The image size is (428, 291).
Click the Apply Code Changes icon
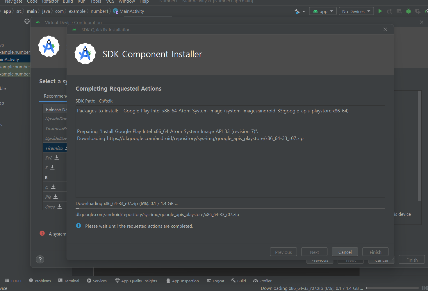(x=399, y=11)
